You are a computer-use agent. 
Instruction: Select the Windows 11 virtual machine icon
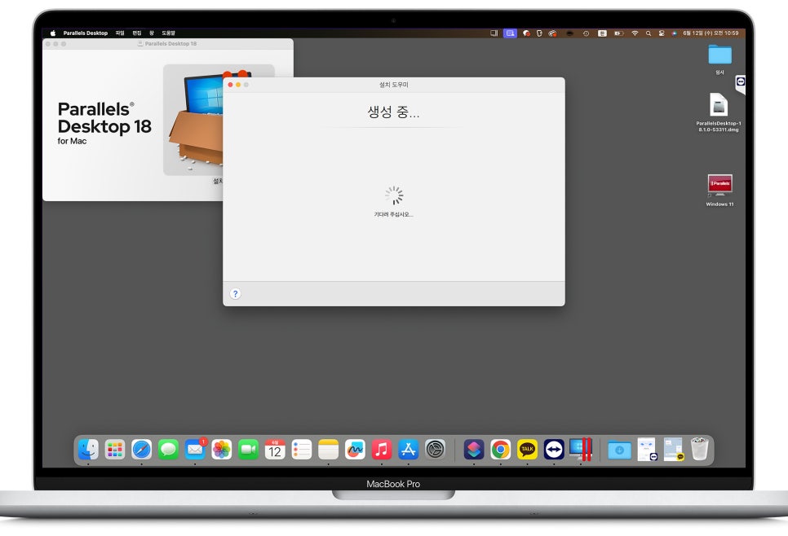coord(719,185)
